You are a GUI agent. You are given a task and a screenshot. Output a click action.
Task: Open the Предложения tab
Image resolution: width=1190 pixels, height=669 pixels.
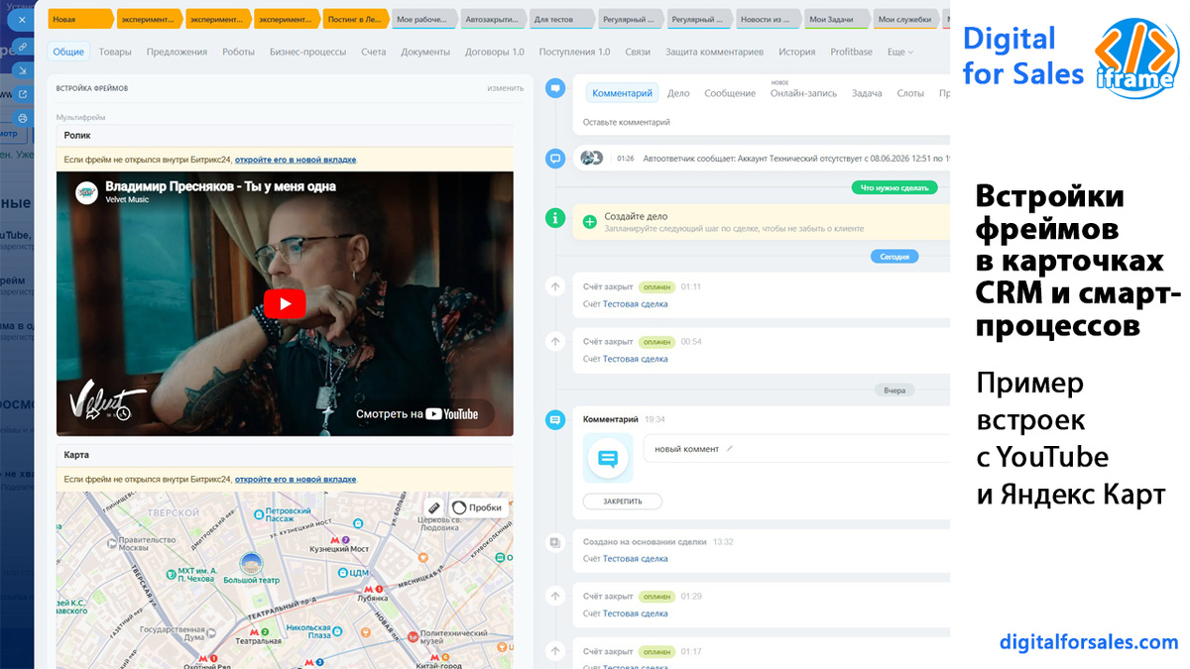177,52
